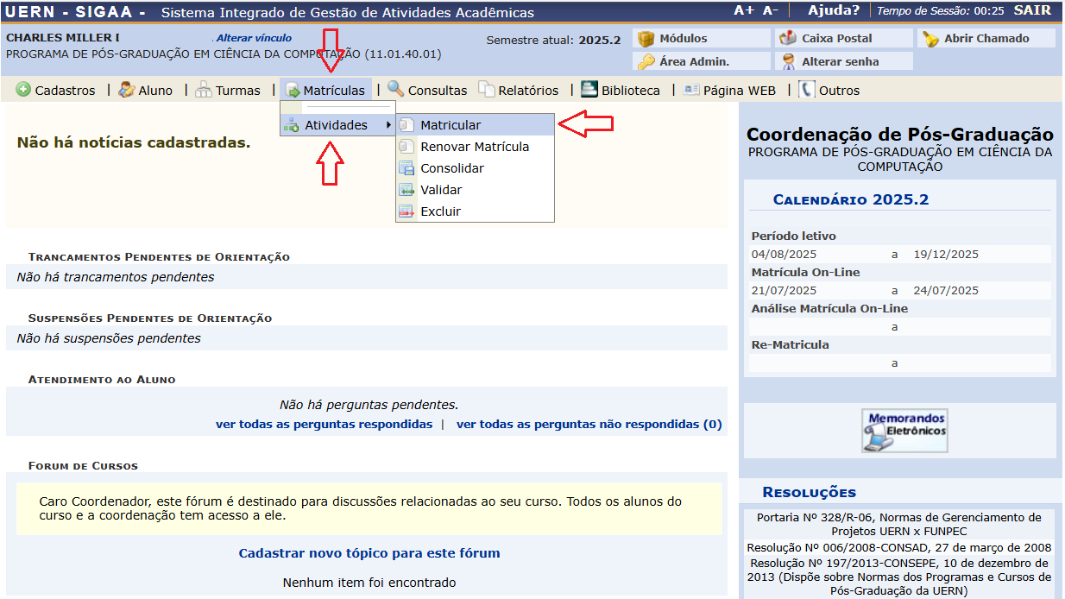Increase font size with A+
This screenshot has width=1065, height=599.
tap(743, 11)
